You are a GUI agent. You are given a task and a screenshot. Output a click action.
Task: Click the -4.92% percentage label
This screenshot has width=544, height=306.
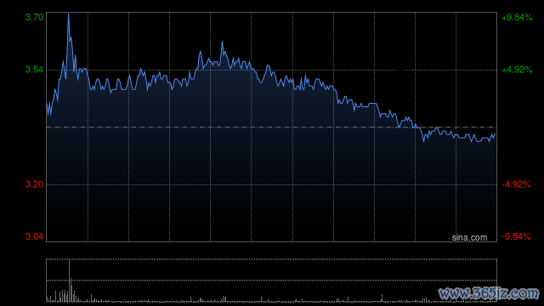[x=516, y=184]
